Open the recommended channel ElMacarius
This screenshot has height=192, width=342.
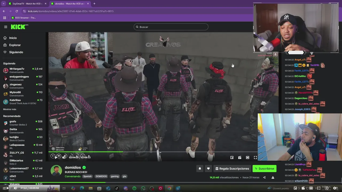[23, 162]
